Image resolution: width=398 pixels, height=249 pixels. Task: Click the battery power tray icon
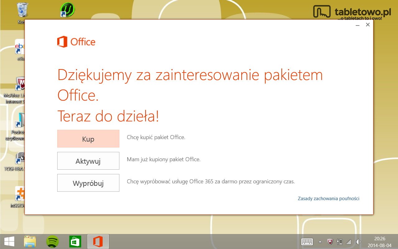340,242
